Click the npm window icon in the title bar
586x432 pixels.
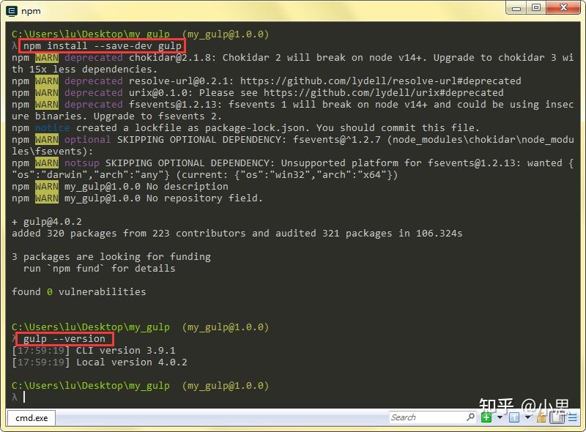point(12,11)
